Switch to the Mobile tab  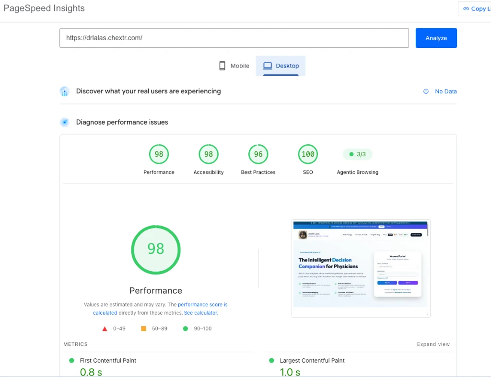click(234, 66)
